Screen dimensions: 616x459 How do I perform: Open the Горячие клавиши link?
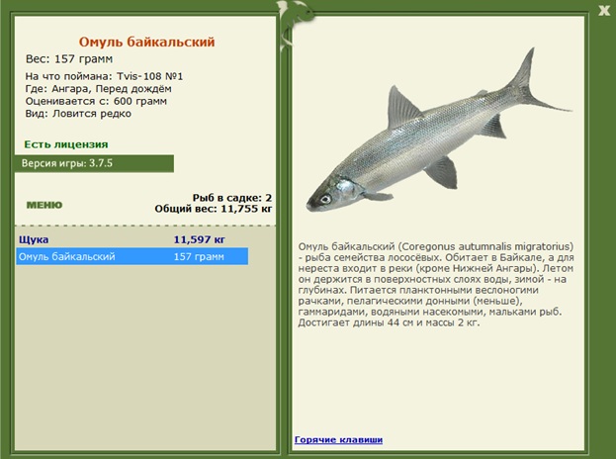[x=337, y=439]
